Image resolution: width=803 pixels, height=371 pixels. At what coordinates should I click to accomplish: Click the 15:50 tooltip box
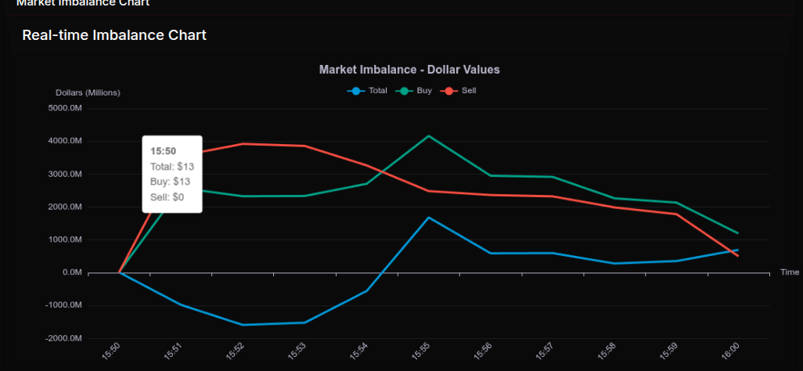pos(172,174)
